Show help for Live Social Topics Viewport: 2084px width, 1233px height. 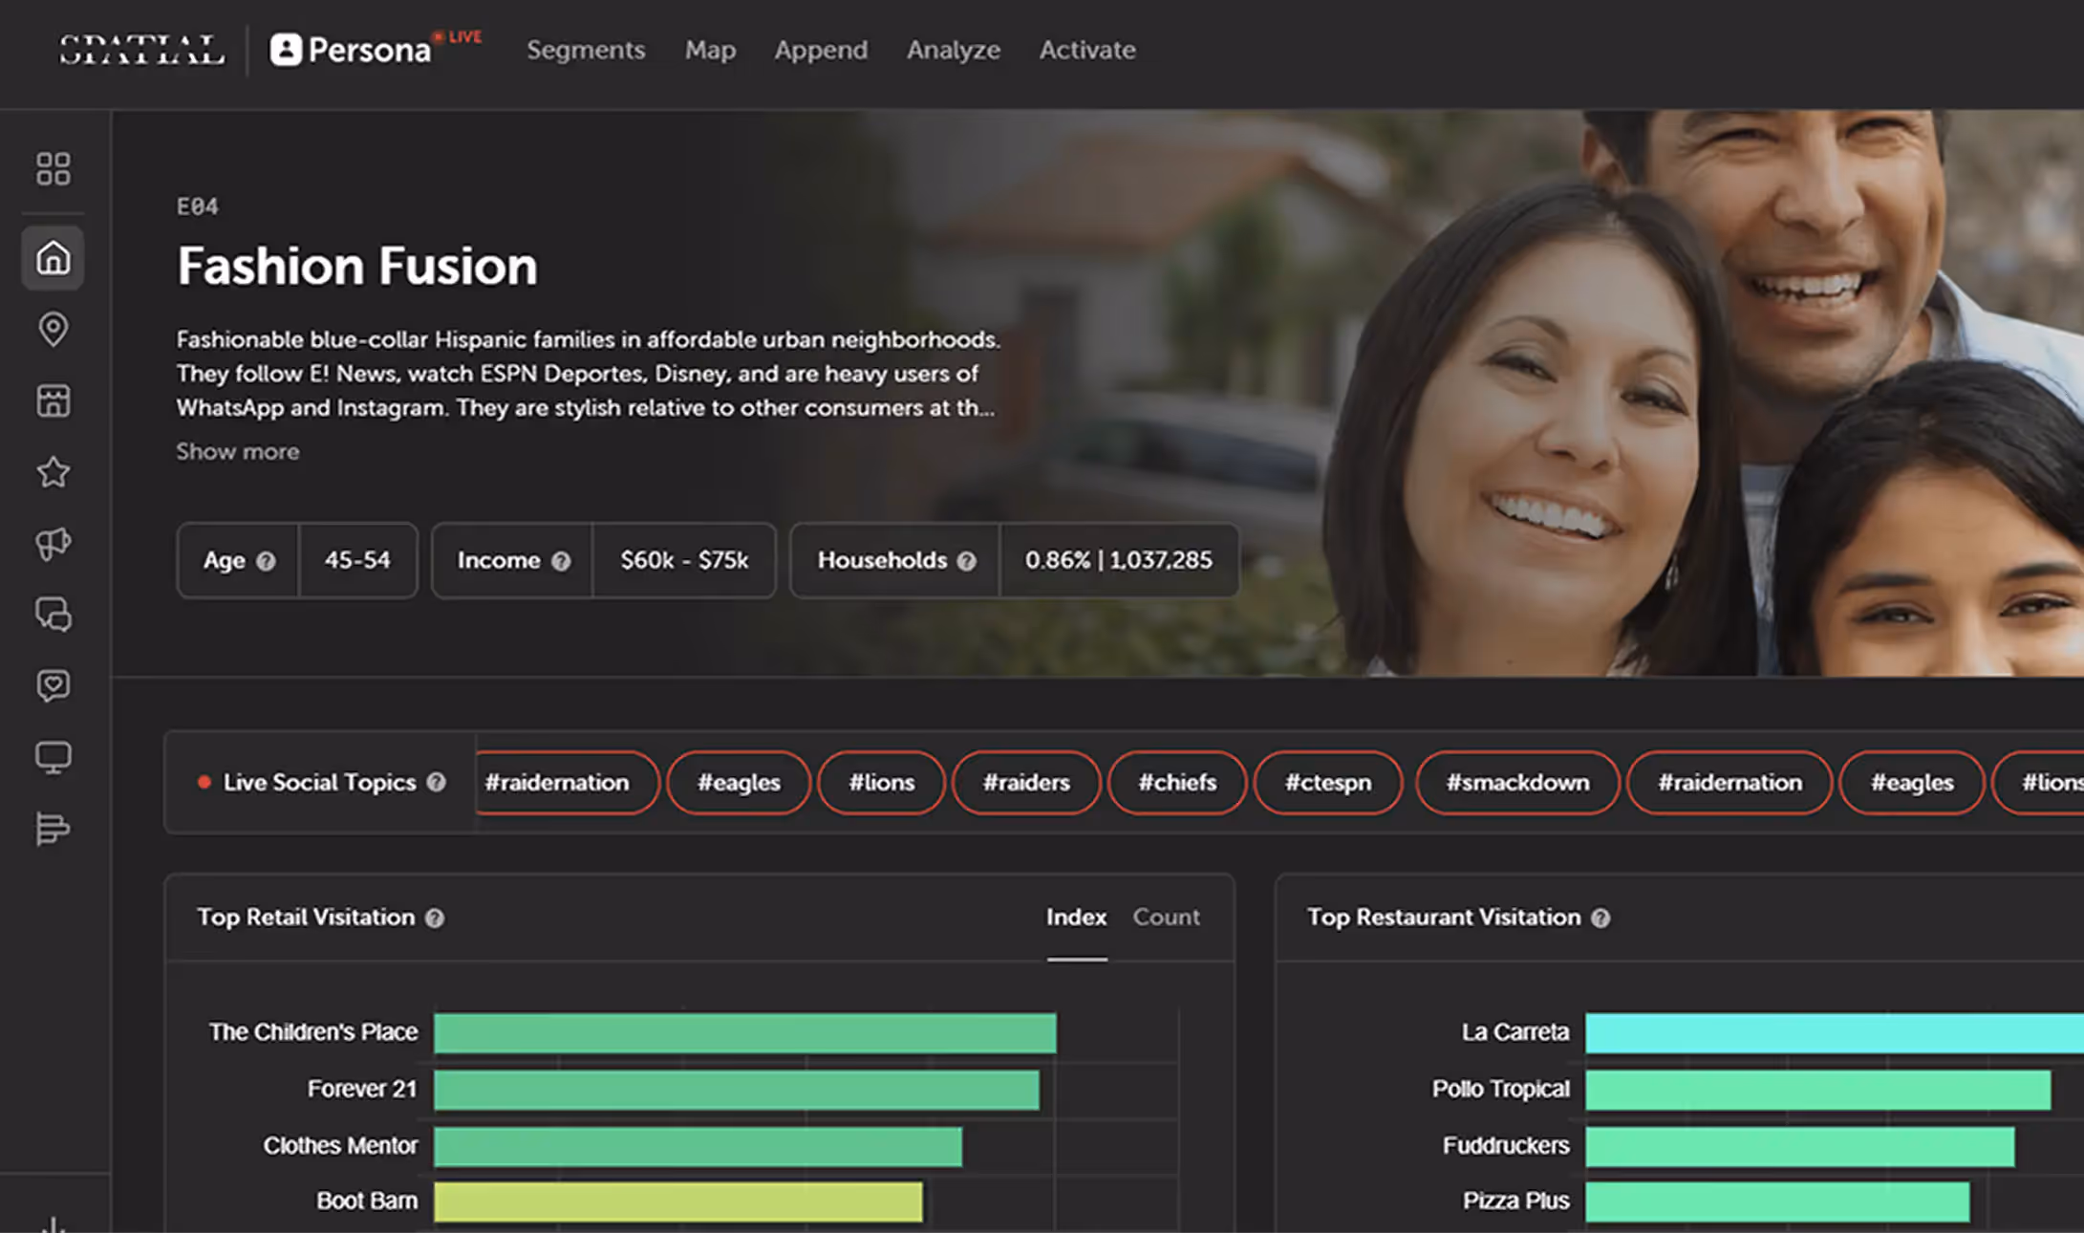click(x=437, y=782)
